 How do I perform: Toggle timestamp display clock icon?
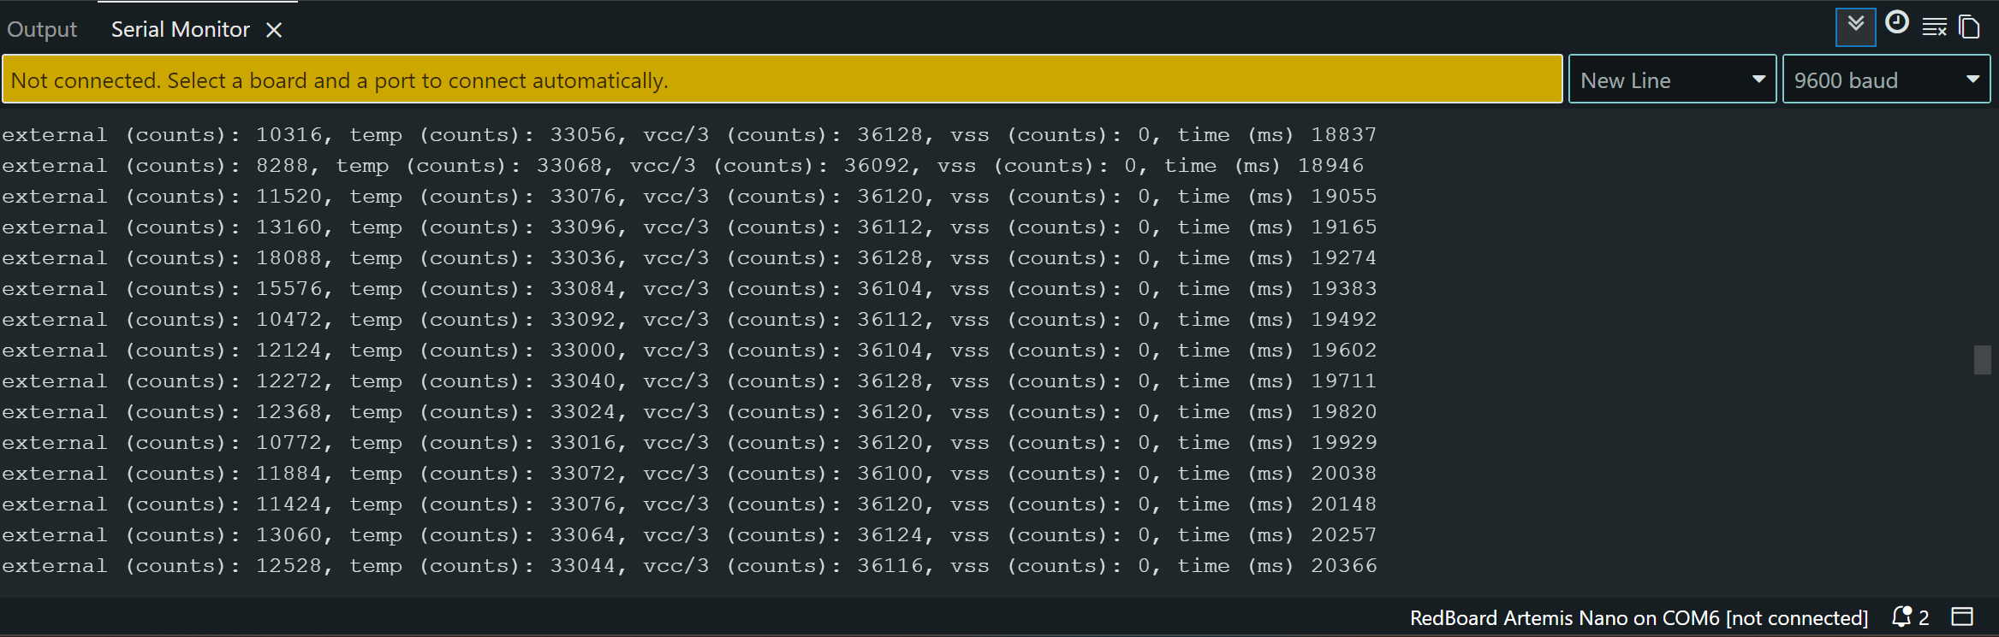(1897, 23)
